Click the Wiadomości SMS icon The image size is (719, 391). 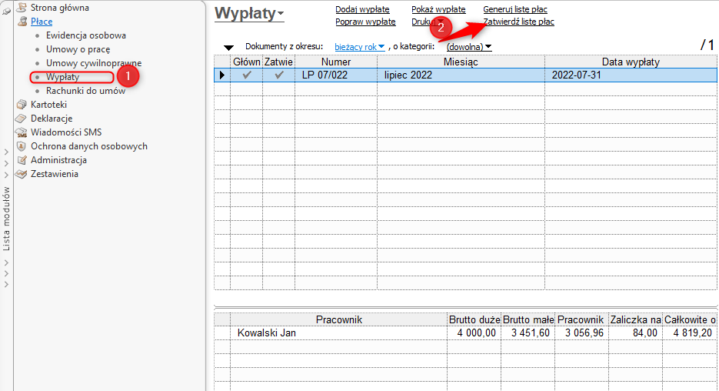click(x=21, y=132)
